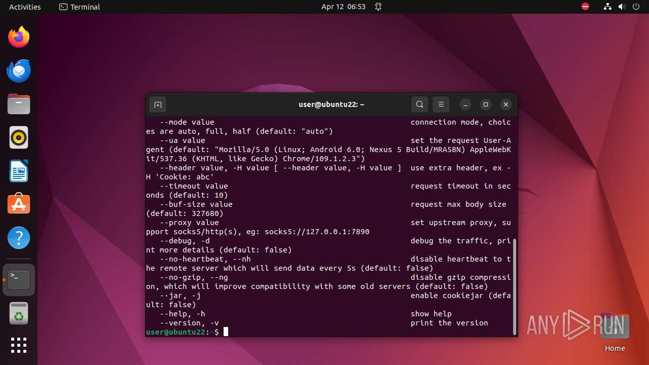Click the '--buf-size value' option text
The height and width of the screenshot is (365, 649).
click(x=196, y=204)
